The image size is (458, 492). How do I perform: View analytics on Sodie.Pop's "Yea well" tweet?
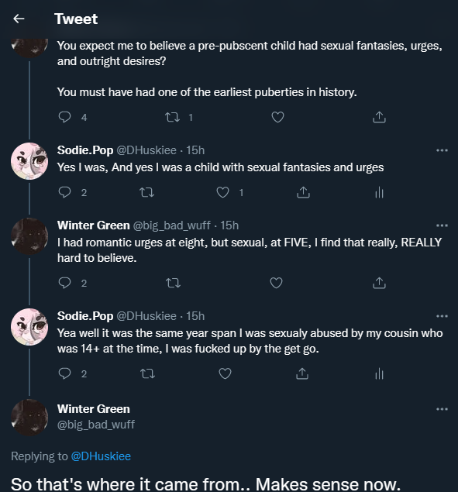pyautogui.click(x=379, y=373)
